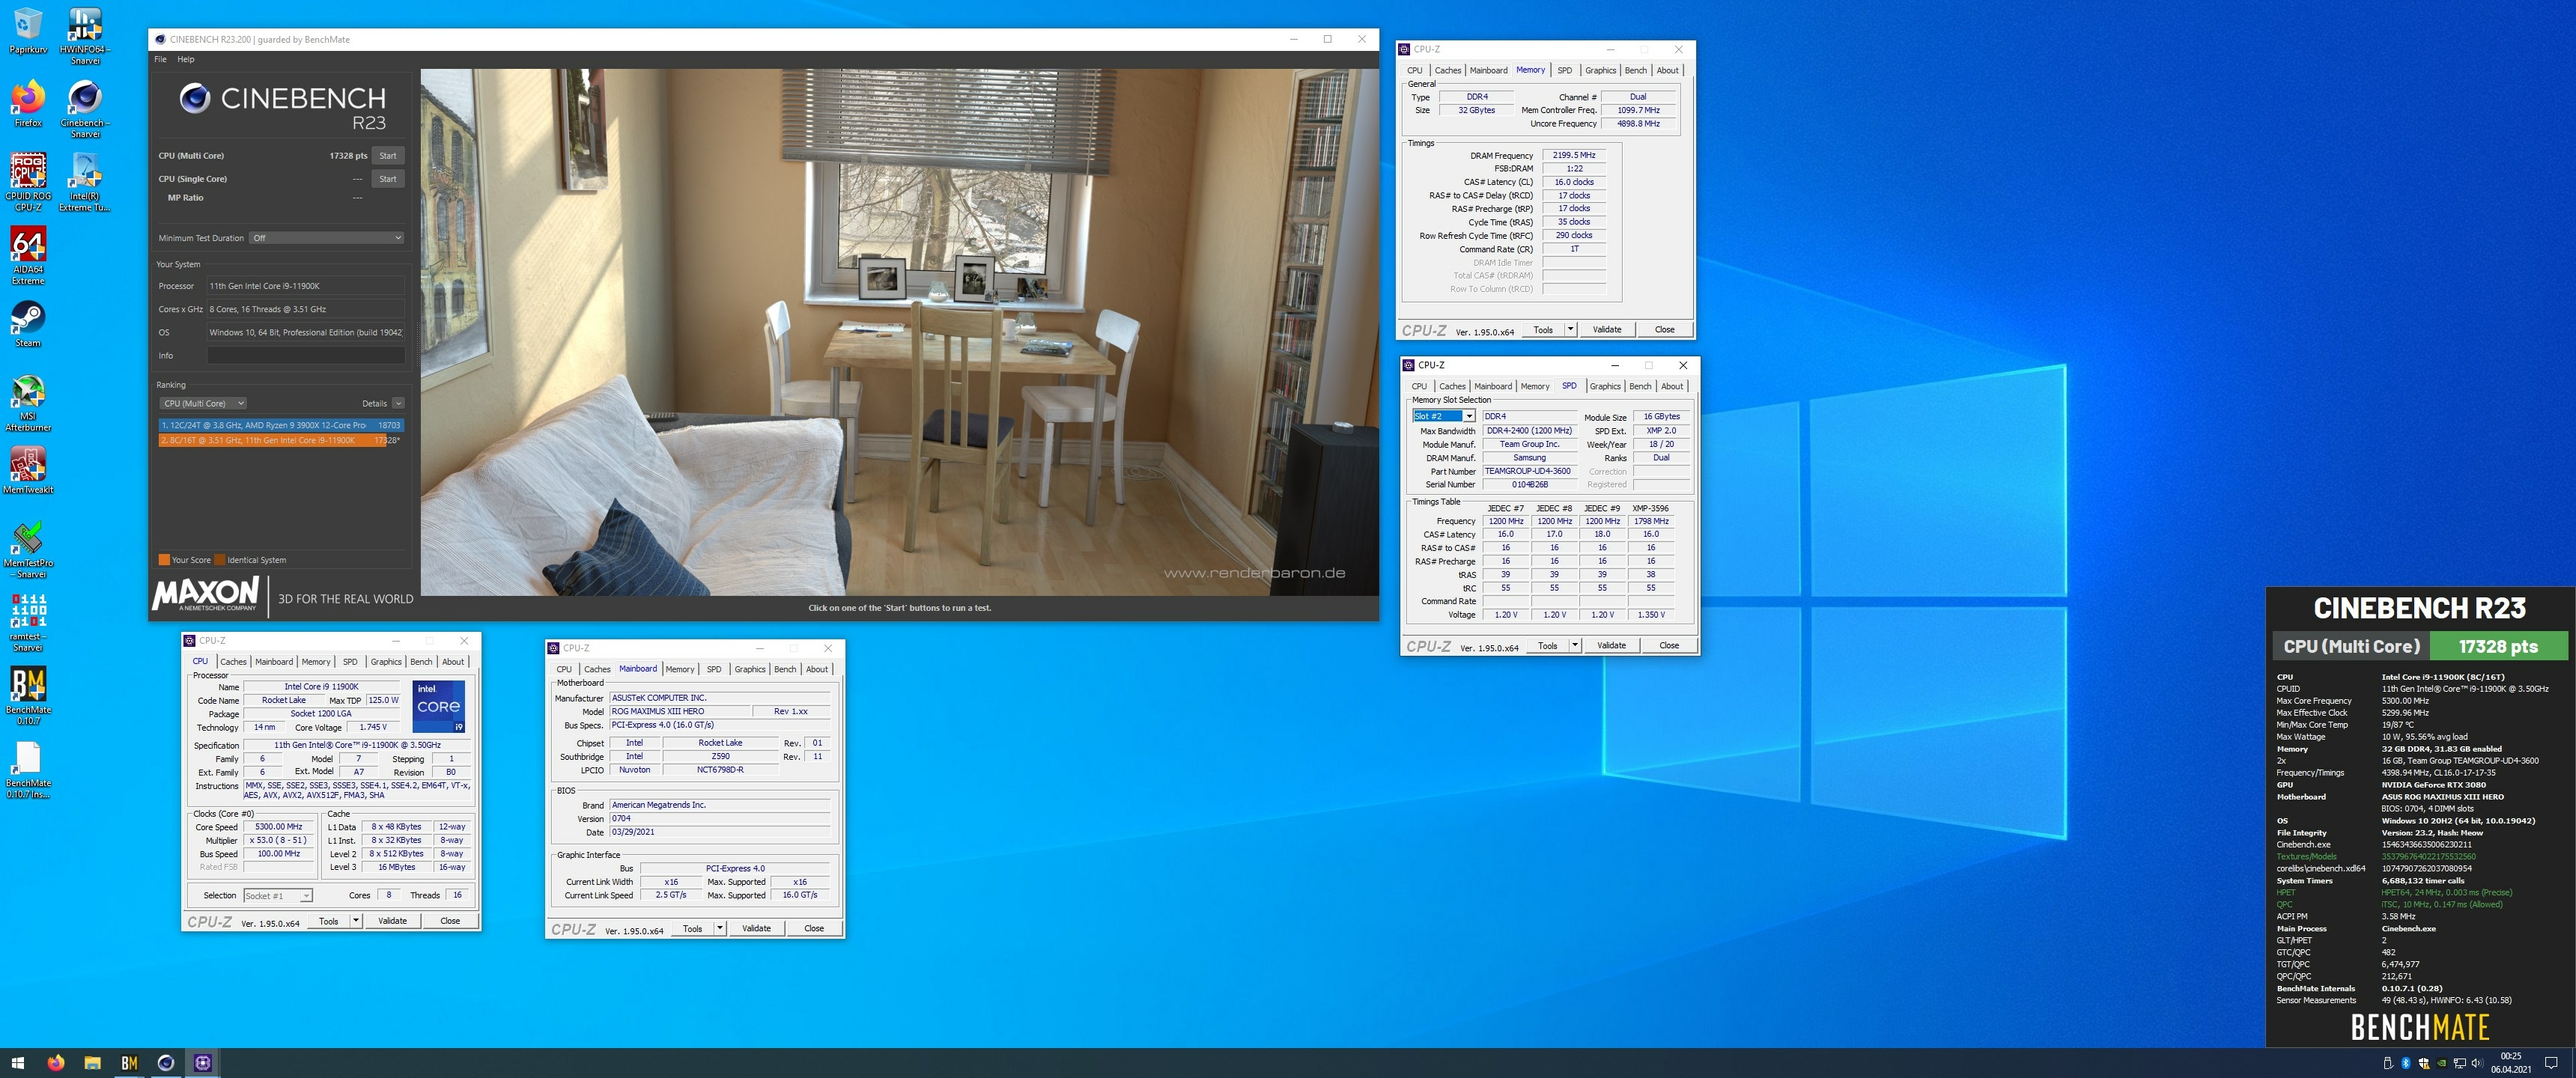
Task: Click Tools button in CPU-Z CPU window
Action: [328, 921]
